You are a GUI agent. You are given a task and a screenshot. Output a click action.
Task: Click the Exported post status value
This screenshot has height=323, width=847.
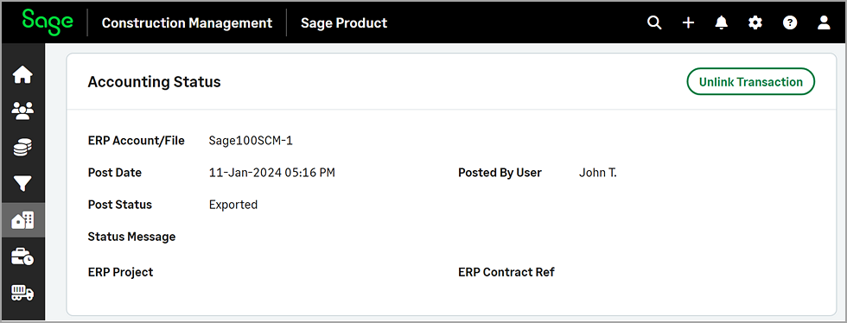[233, 206]
